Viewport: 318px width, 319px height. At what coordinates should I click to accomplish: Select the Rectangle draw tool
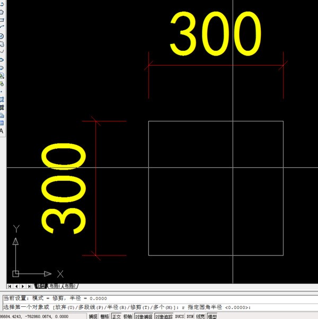[x=2, y=20]
